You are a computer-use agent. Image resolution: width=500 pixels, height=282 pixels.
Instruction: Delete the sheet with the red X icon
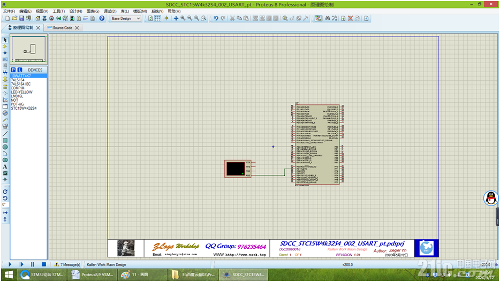[350, 19]
